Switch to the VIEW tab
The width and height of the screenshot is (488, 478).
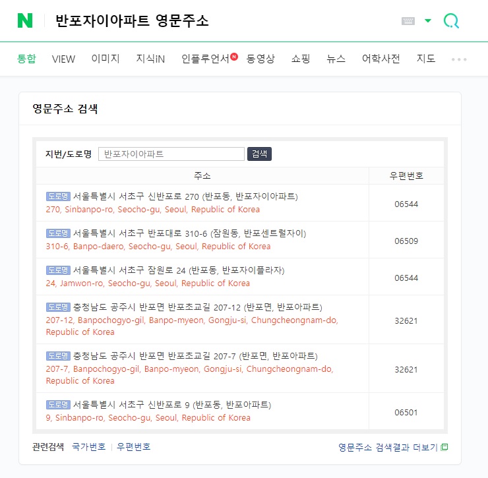(63, 59)
